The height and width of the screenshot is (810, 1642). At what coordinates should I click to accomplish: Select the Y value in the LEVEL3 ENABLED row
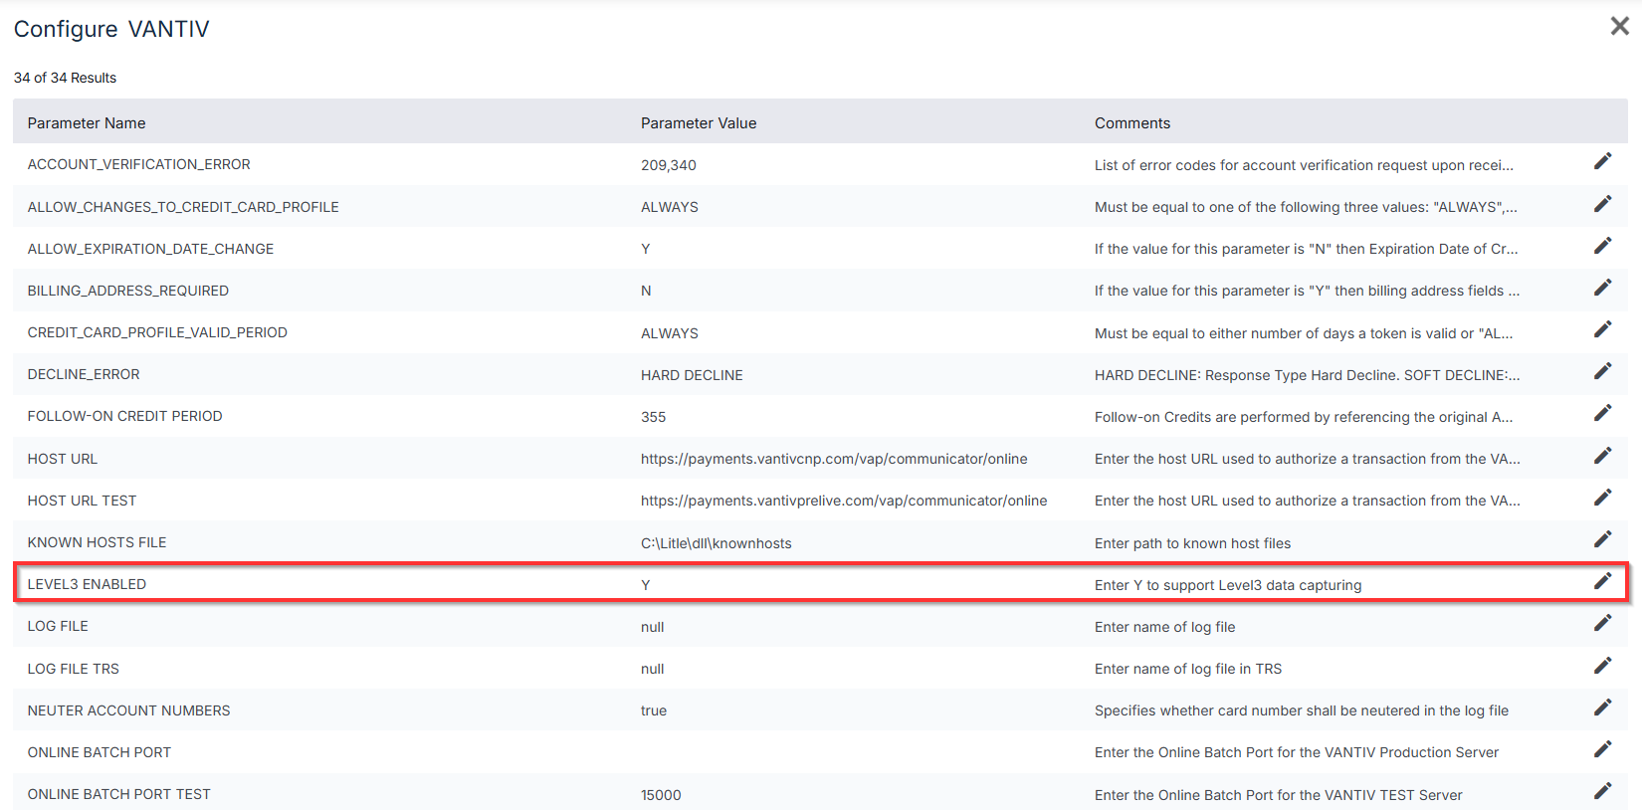click(646, 585)
